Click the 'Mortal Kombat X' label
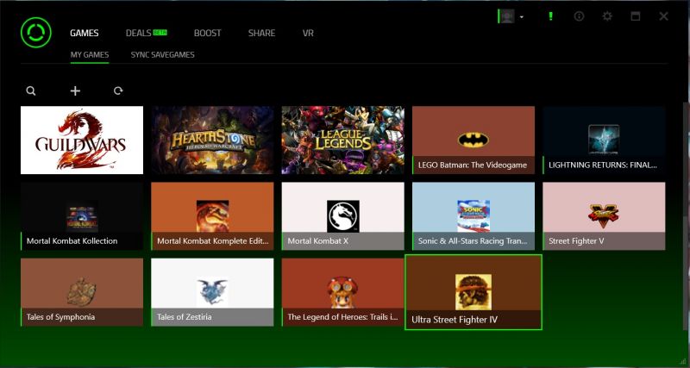 tap(317, 241)
